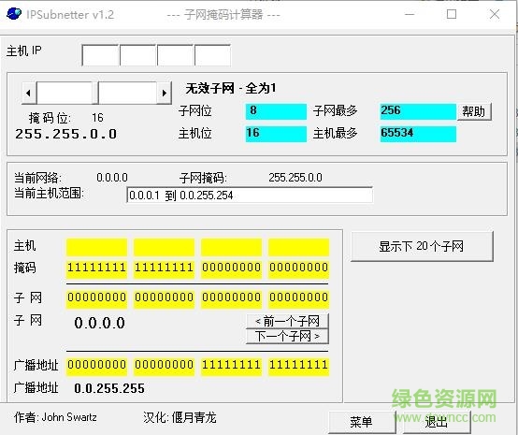Viewport: 518px width, 435px height.
Task: Click the 255.255.0.0 mask text under slider
Action: point(66,134)
